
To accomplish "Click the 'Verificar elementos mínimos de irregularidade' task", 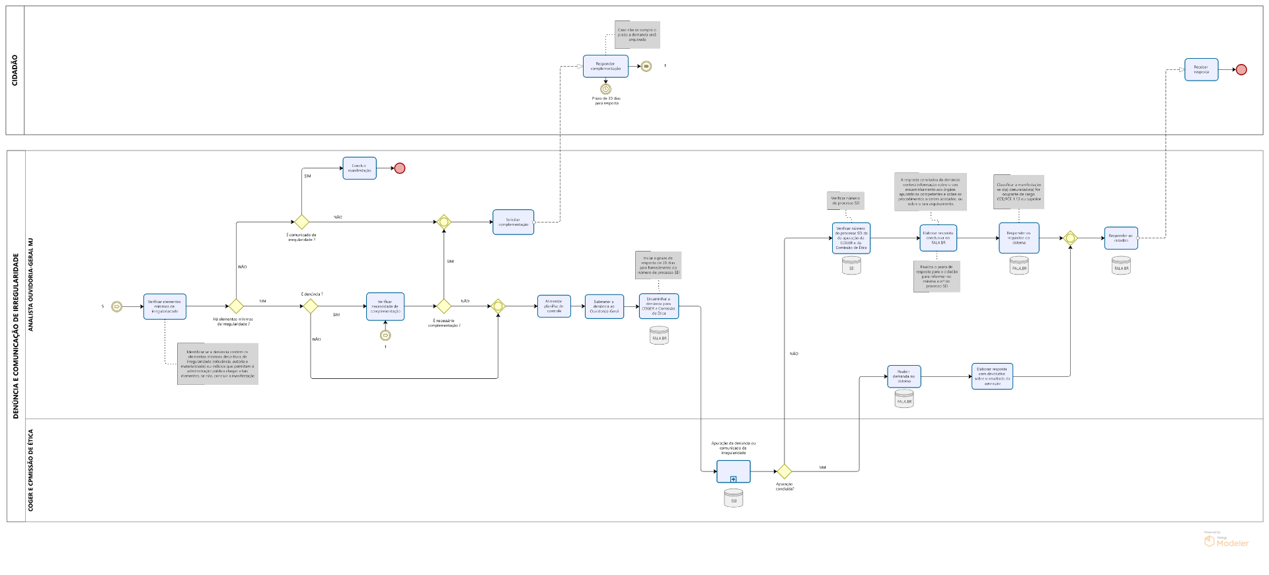I will tap(165, 306).
